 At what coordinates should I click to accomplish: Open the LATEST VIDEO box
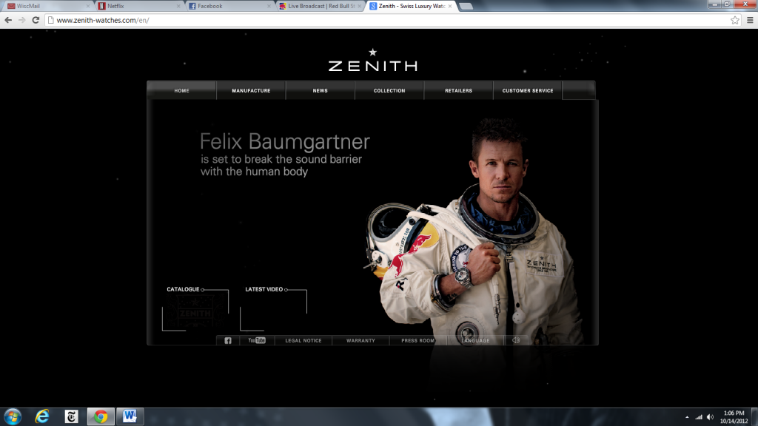tap(274, 310)
